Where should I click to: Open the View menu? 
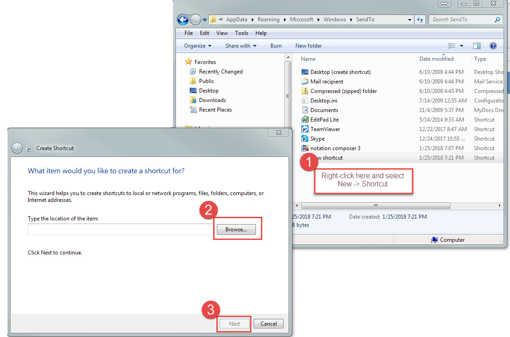point(222,33)
